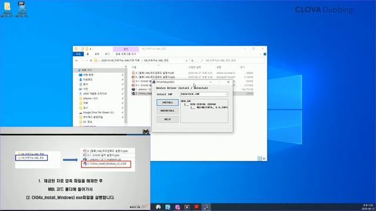This screenshot has height=211, width=376.
Task: Click the NR_아두이노 MBL 코드 breadcrumb segment
Action: point(156,61)
